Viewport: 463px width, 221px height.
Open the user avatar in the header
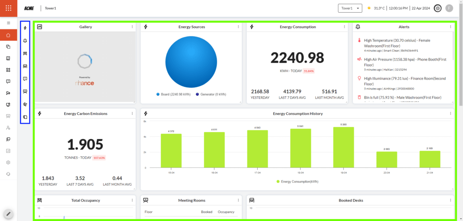pos(449,8)
